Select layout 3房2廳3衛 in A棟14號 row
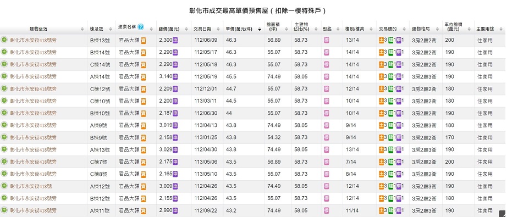The height and width of the screenshot is (217, 507). (x=424, y=77)
